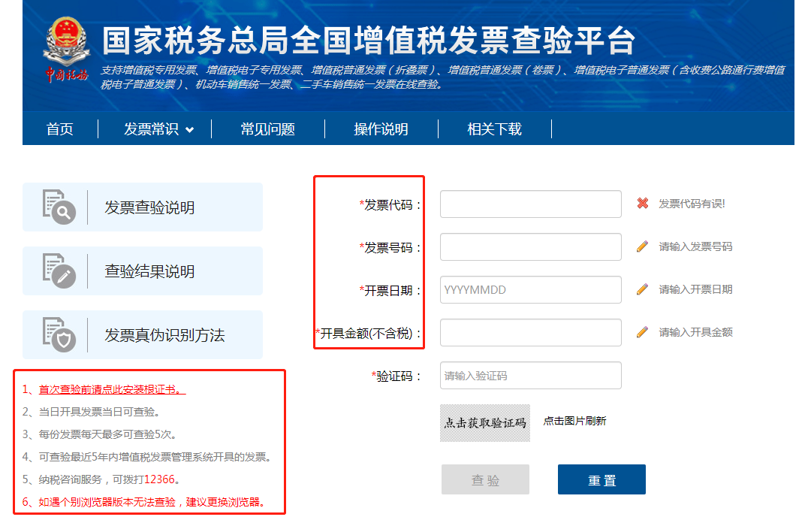Screen dimensions: 811x520
Task: Focus the 开票日期 YYYYMMDD input field
Action: point(531,290)
